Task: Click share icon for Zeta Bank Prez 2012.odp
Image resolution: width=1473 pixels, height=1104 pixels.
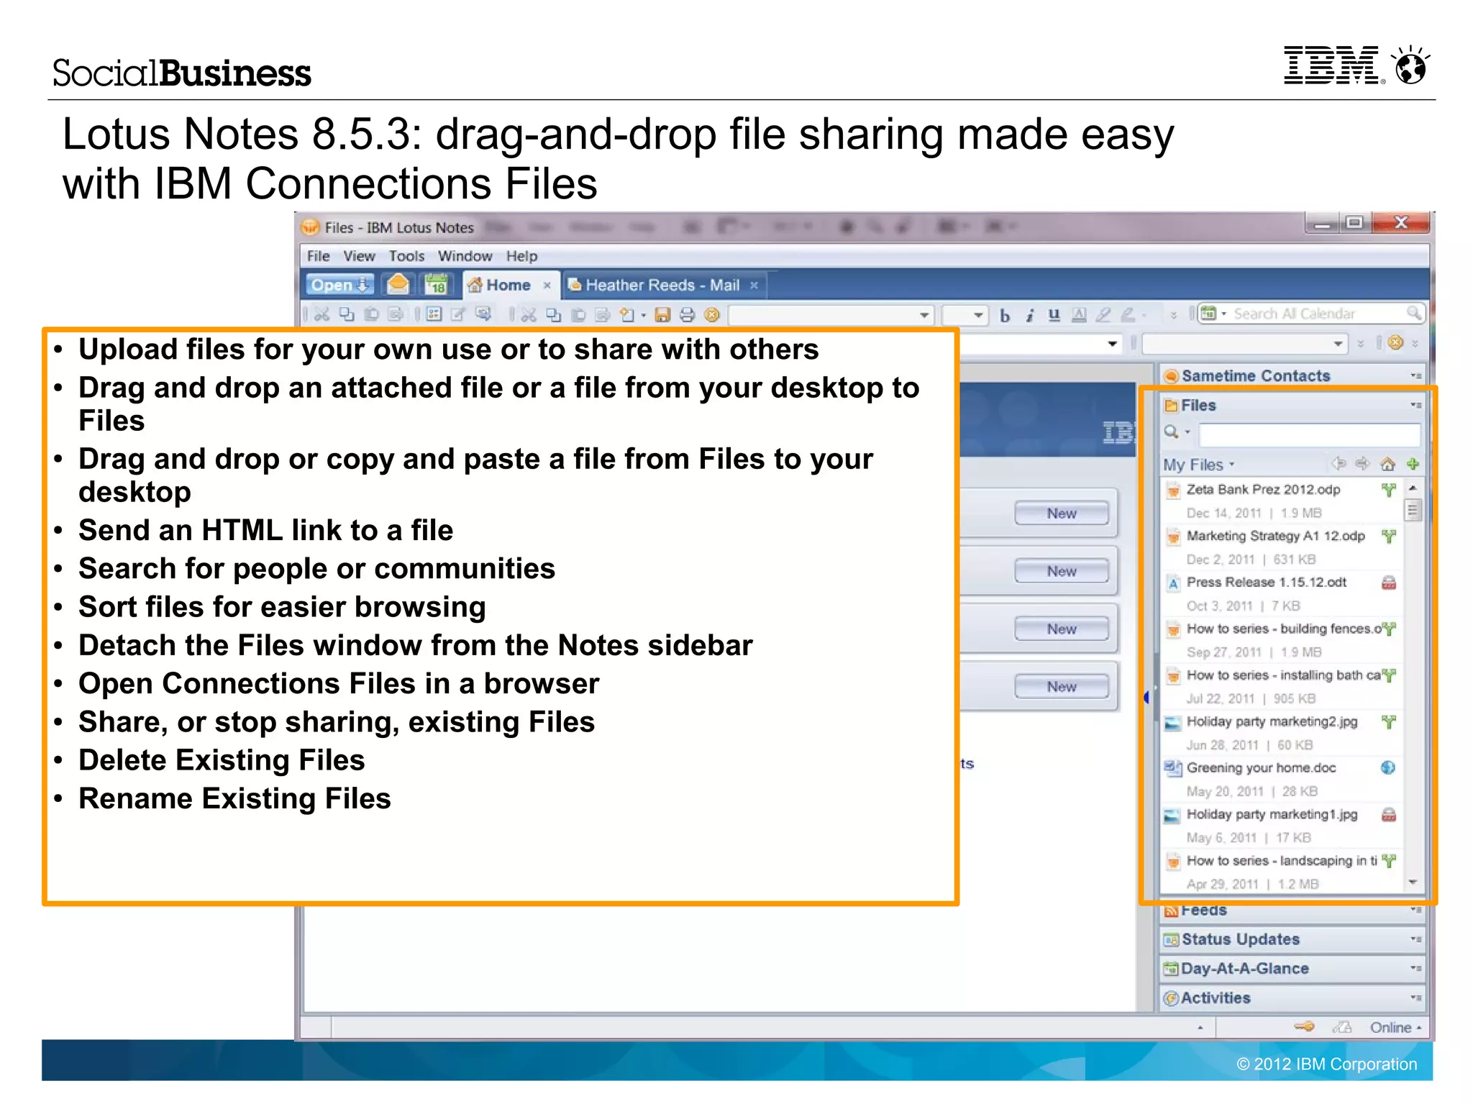Action: (x=1389, y=490)
